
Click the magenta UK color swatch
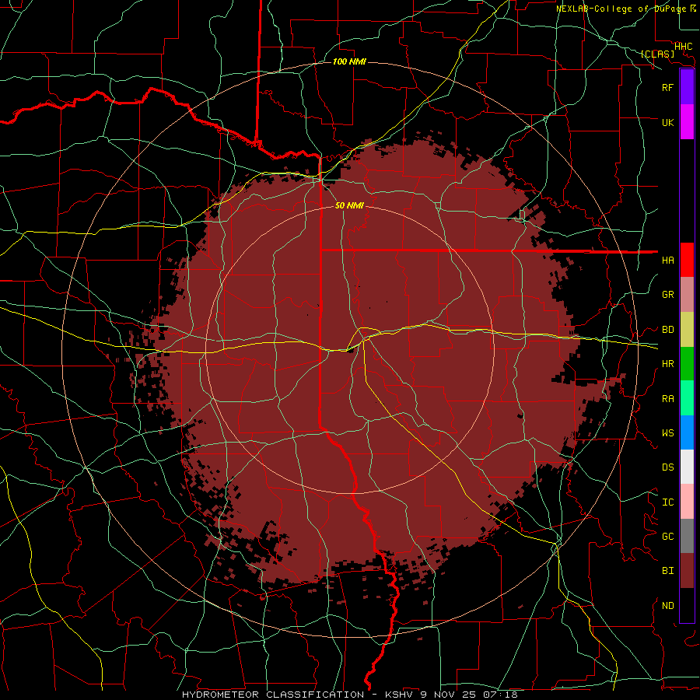[x=687, y=122]
